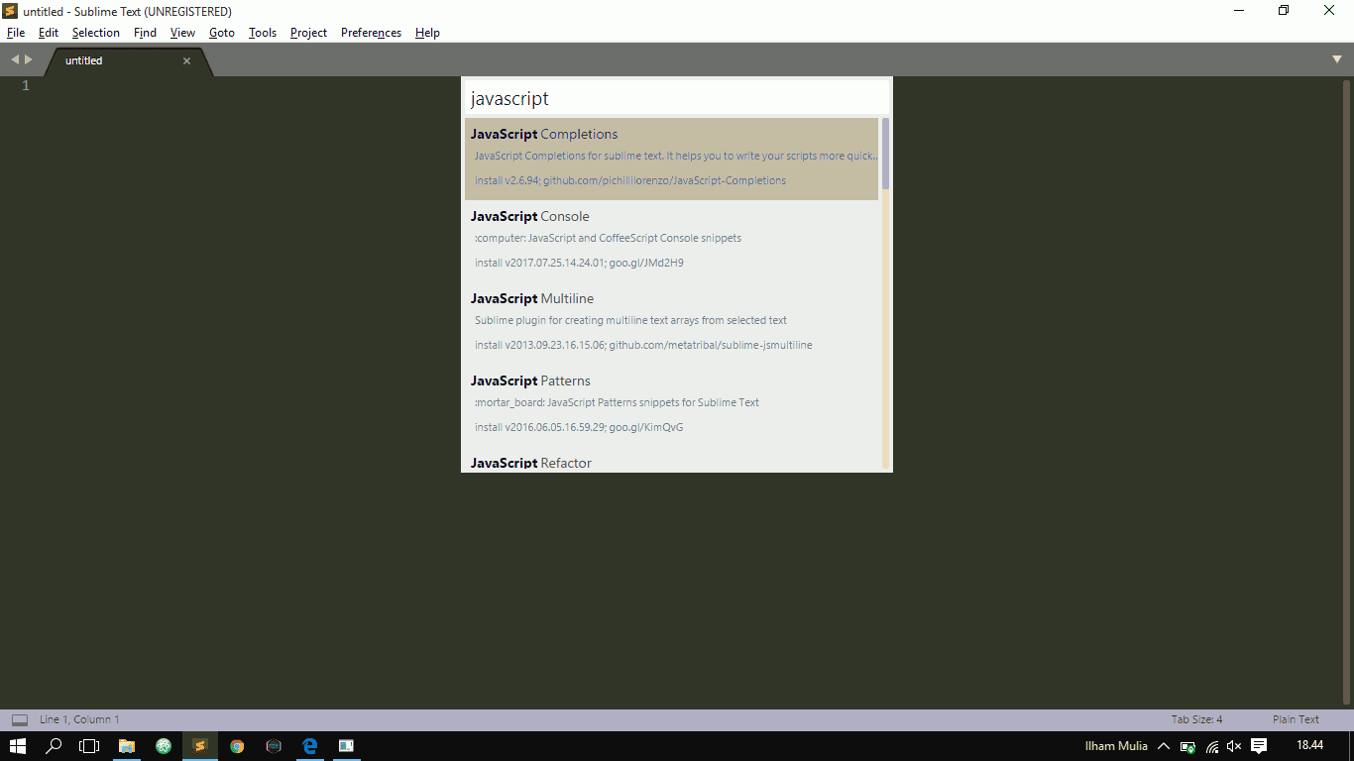Click 'Sublime plugin for creating multiline text arrays' description
This screenshot has width=1354, height=761.
630,320
